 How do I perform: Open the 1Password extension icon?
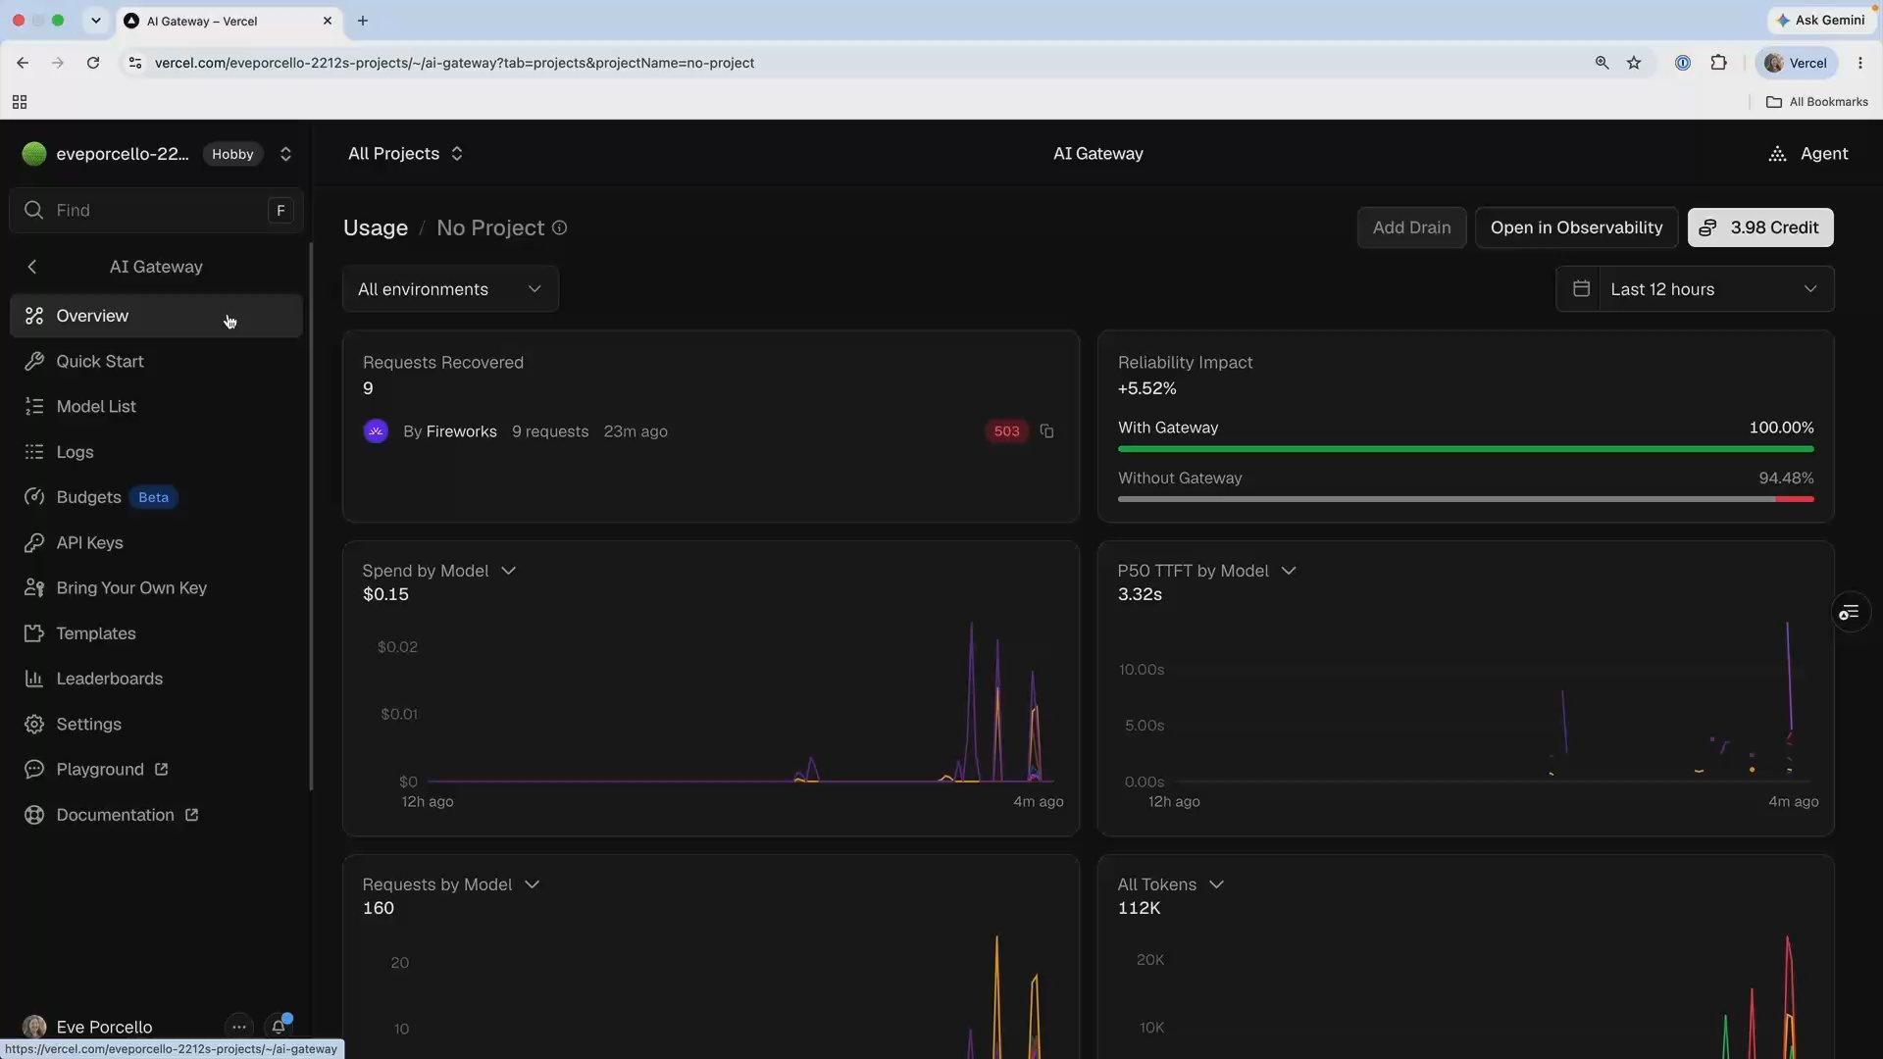1682,63
